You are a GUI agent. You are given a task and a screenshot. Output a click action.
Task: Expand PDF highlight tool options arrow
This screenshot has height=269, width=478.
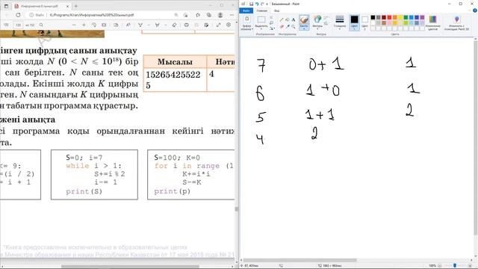tap(166, 25)
